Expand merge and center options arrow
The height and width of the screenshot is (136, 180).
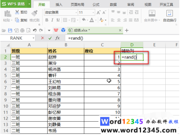pos(159,20)
